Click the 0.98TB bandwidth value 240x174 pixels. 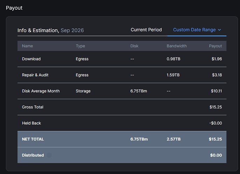coord(174,59)
